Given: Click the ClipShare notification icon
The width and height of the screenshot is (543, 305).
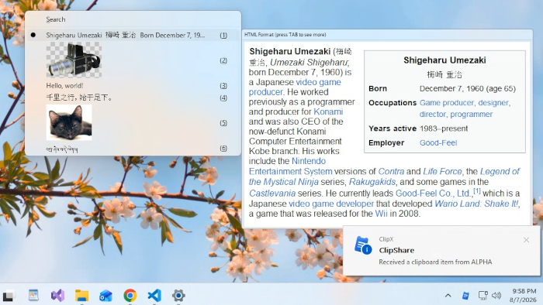Looking at the screenshot, I should pos(362,245).
